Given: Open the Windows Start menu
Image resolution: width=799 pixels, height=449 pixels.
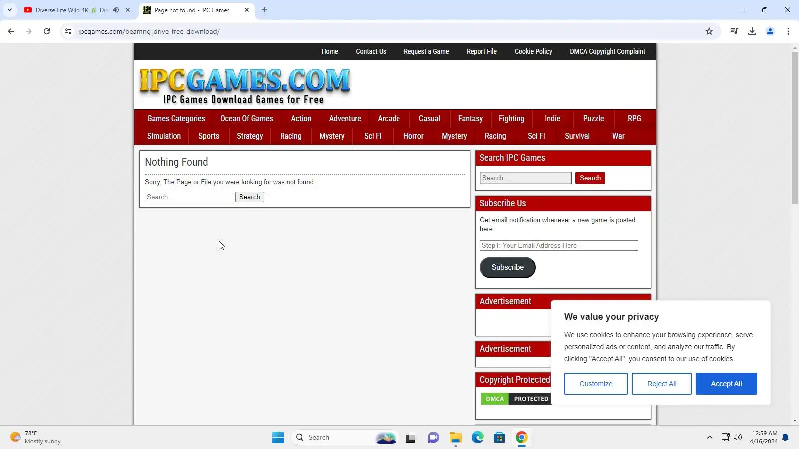Looking at the screenshot, I should point(278,438).
